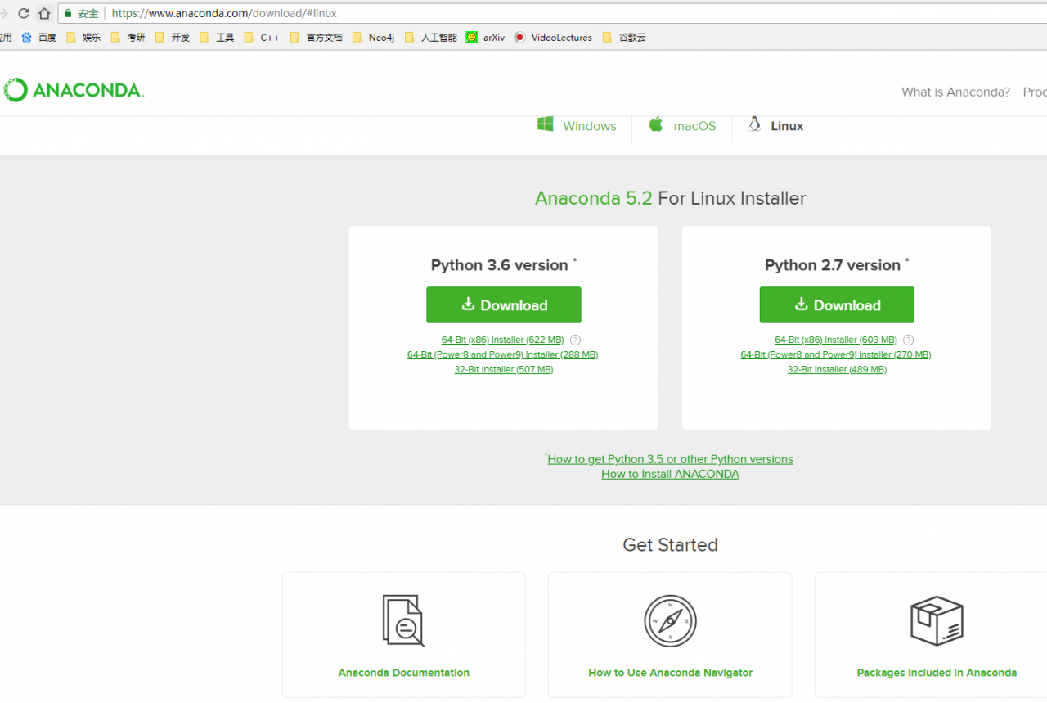
Task: Click the Linux penguin icon
Action: click(x=754, y=124)
